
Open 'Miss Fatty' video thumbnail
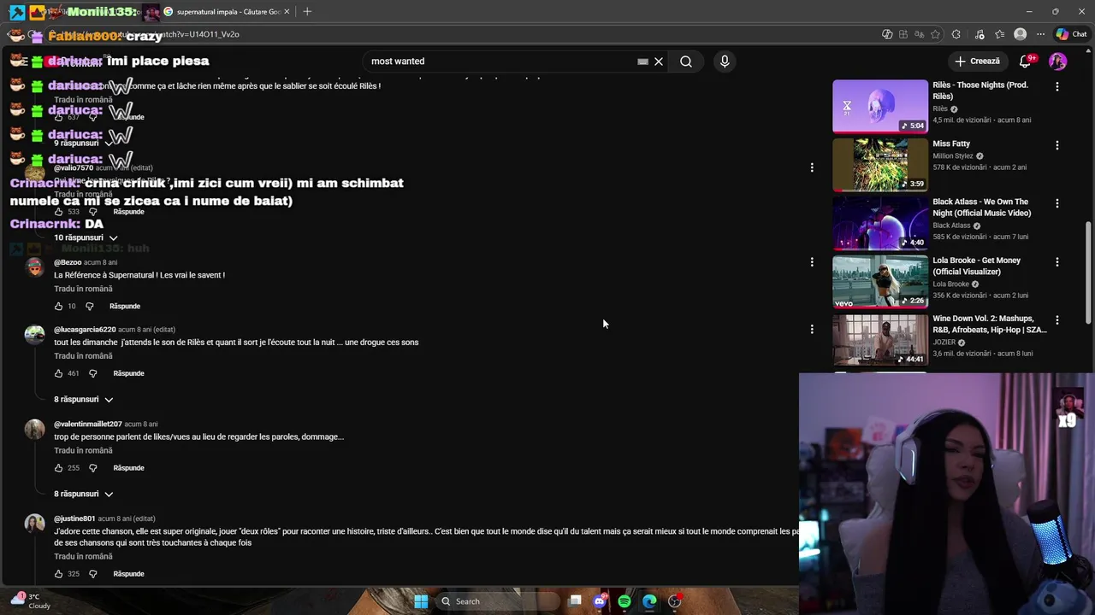(x=880, y=166)
